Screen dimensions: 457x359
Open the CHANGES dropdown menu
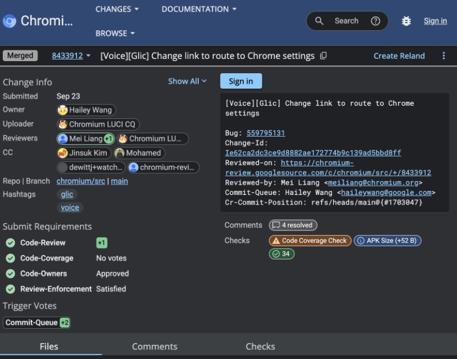[117, 9]
